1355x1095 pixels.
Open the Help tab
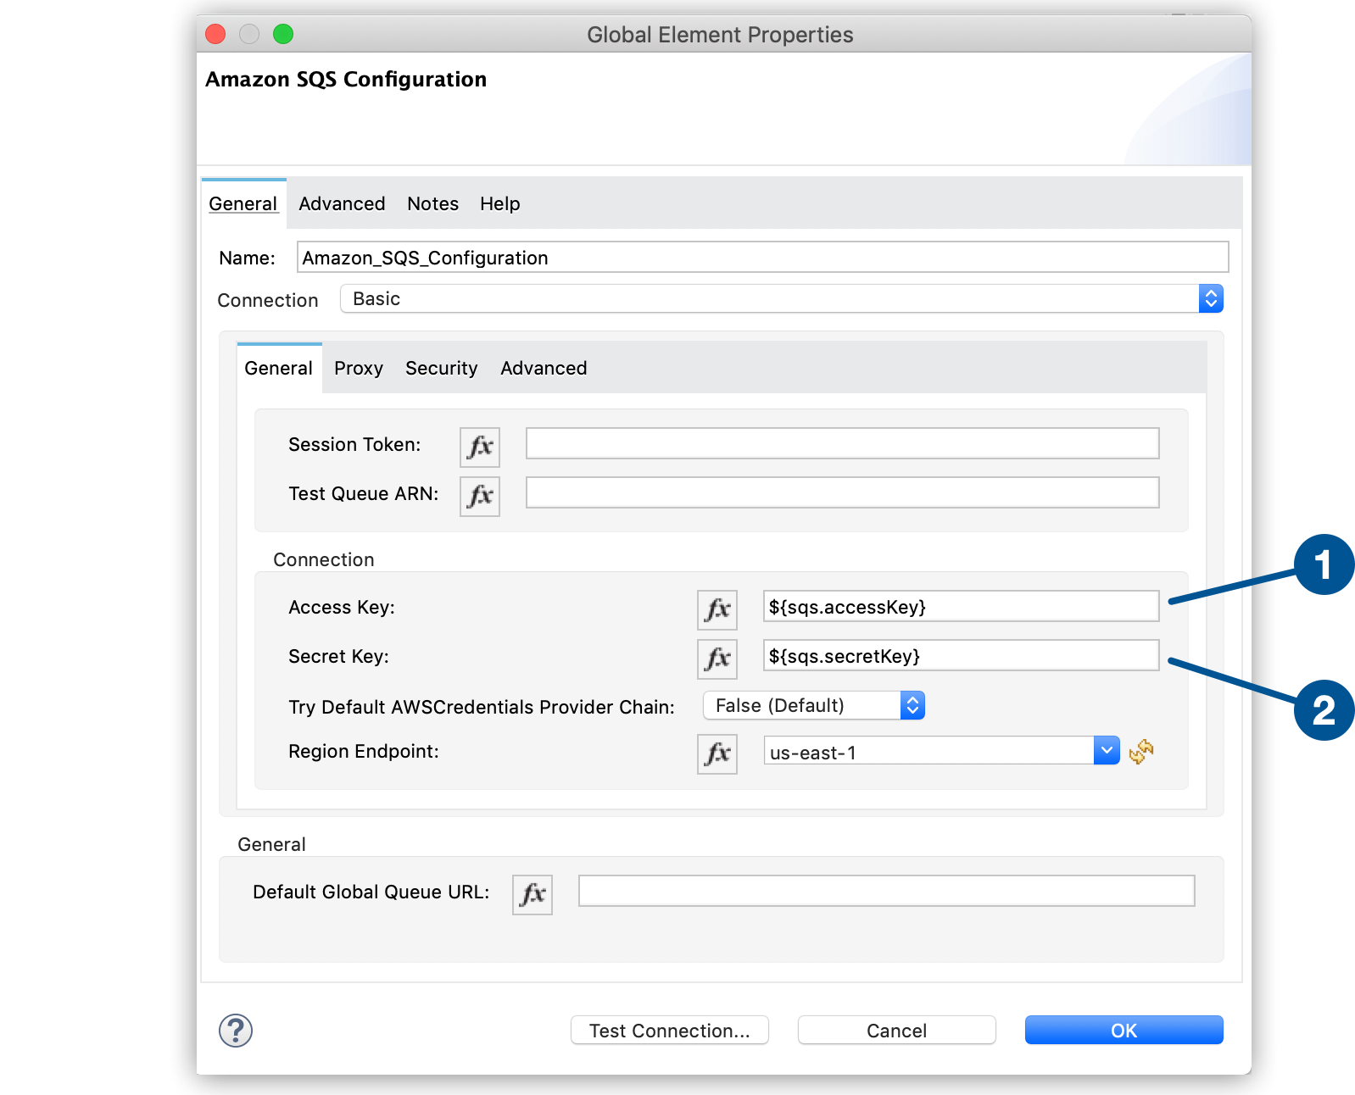coord(499,204)
